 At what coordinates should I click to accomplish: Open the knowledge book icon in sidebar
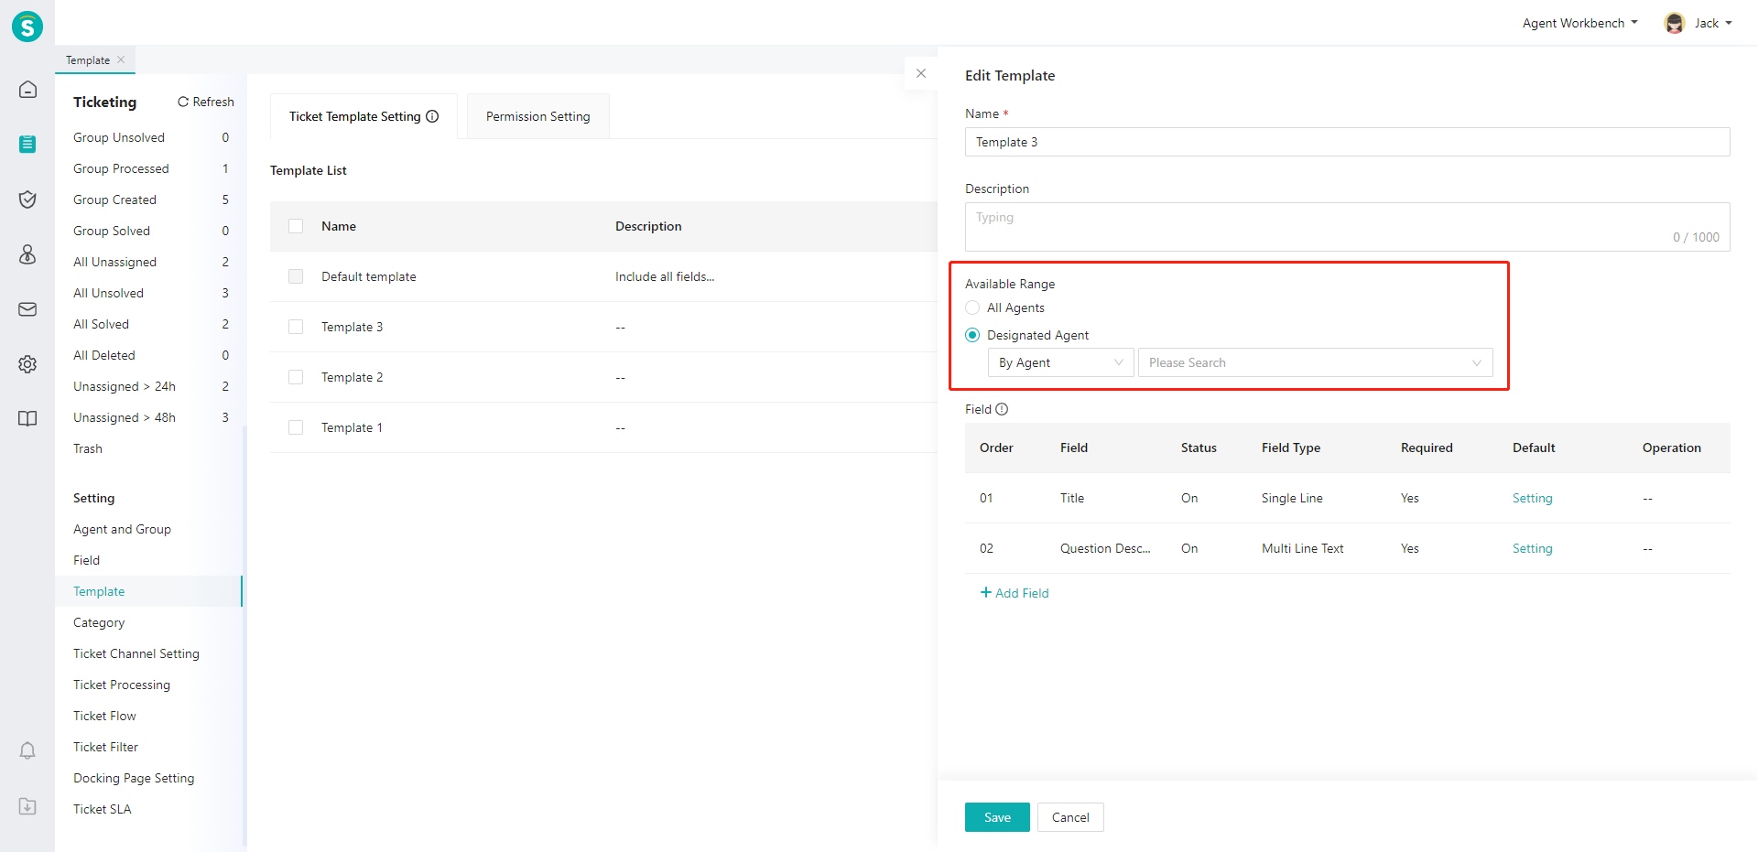tap(27, 419)
